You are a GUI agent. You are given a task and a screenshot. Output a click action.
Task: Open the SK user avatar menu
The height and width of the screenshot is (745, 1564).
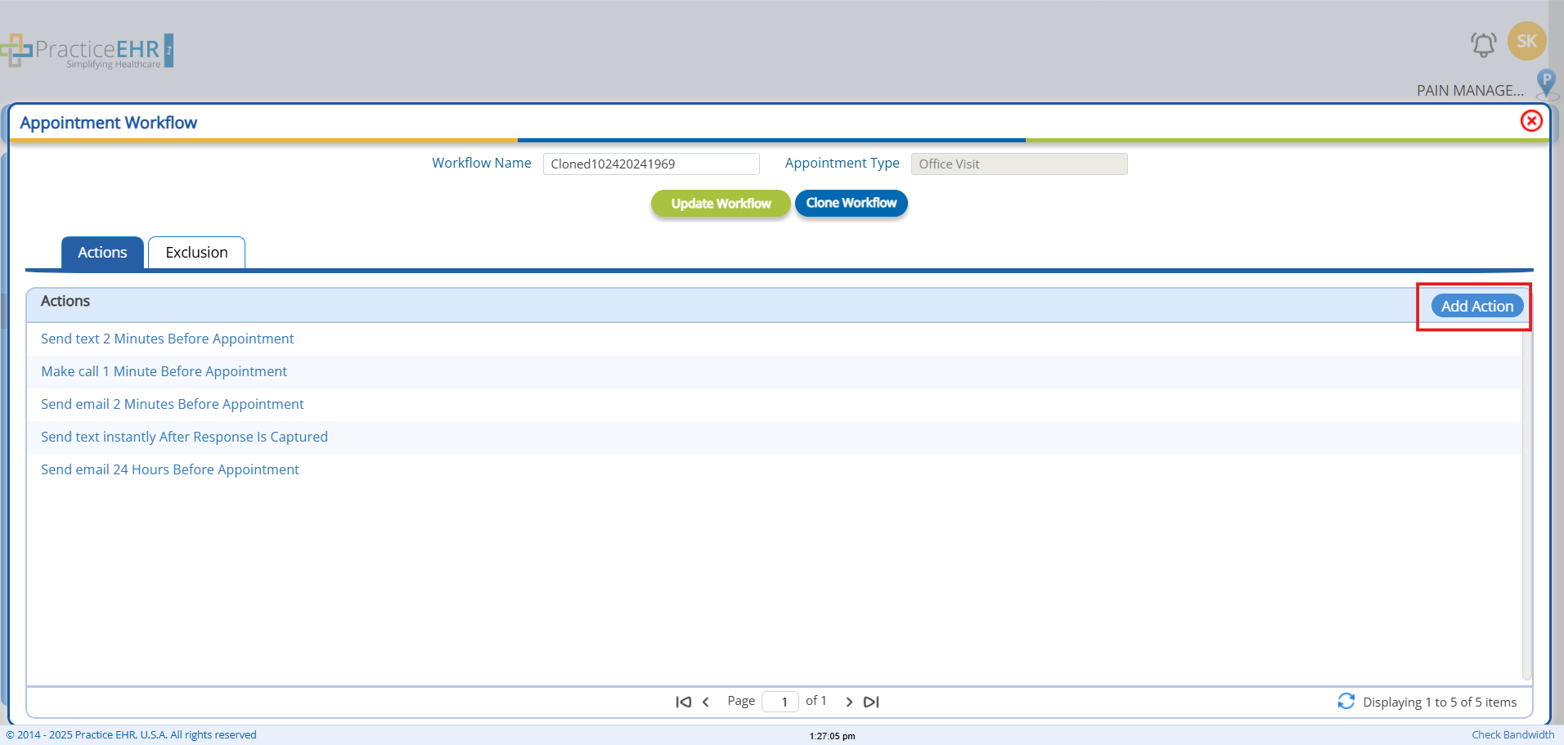point(1526,41)
